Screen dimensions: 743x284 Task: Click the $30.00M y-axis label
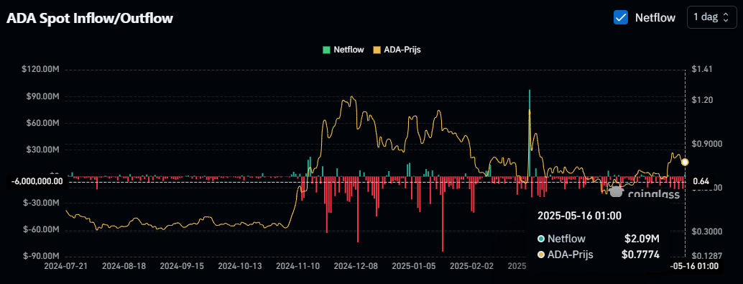[x=42, y=150]
